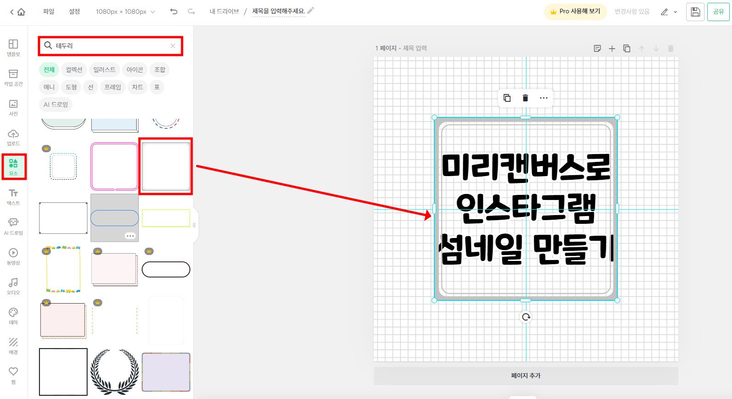Focus the element search input
The height and width of the screenshot is (399, 732).
(x=110, y=46)
